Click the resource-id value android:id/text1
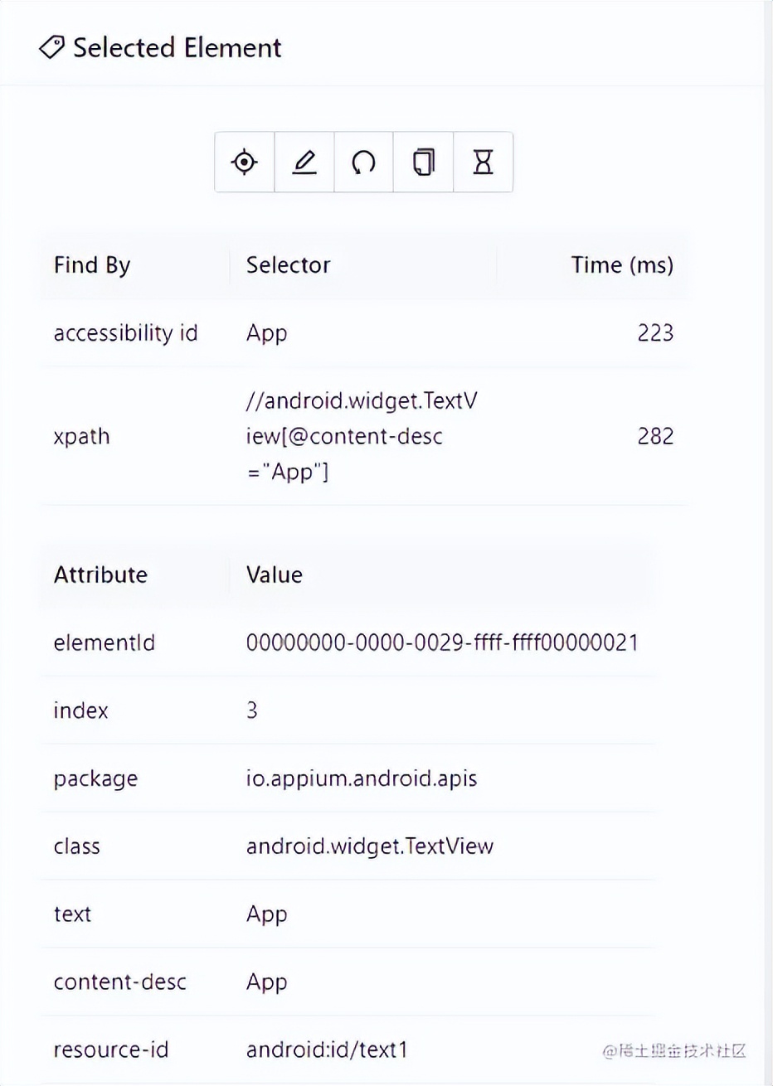The image size is (773, 1086). pos(327,1050)
